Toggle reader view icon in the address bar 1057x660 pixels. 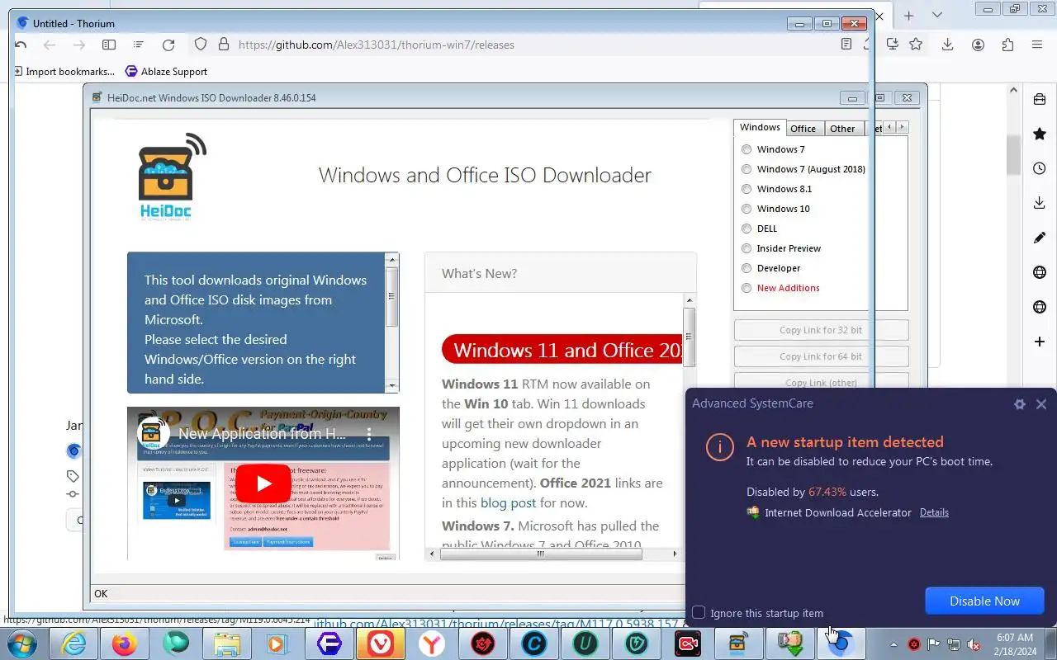tap(846, 45)
